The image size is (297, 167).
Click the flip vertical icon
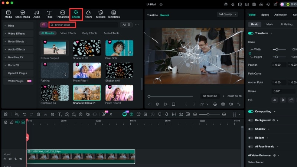pos(283,100)
